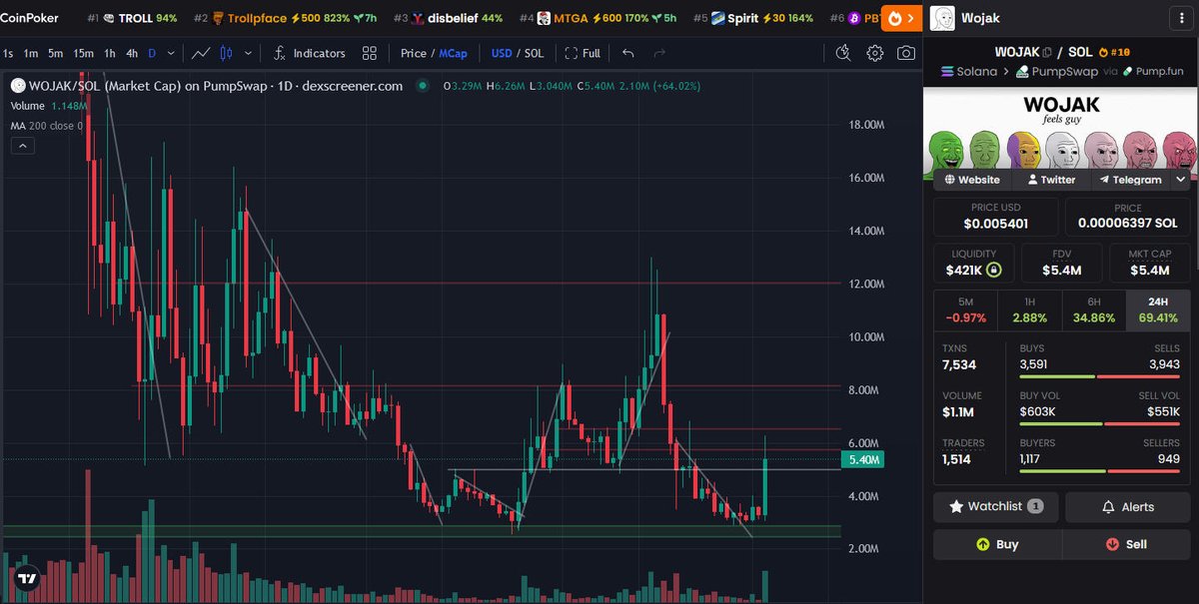Expand the timeframe dropdown arrow

171,53
